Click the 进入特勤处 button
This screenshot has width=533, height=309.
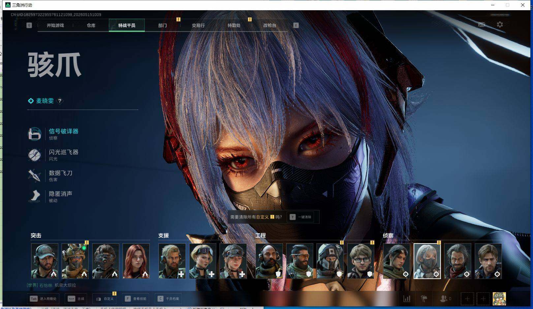[43, 299]
